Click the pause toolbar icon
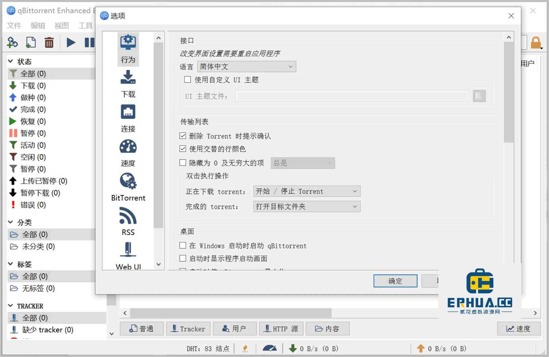This screenshot has width=549, height=357. 89,42
